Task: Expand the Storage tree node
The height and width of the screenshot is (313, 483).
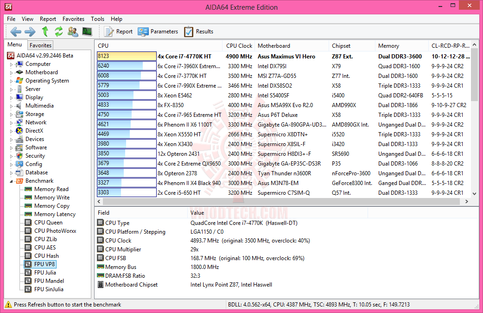Action: 12,114
